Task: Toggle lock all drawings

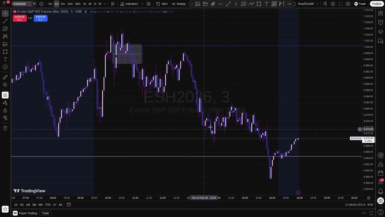Action: coord(5,110)
